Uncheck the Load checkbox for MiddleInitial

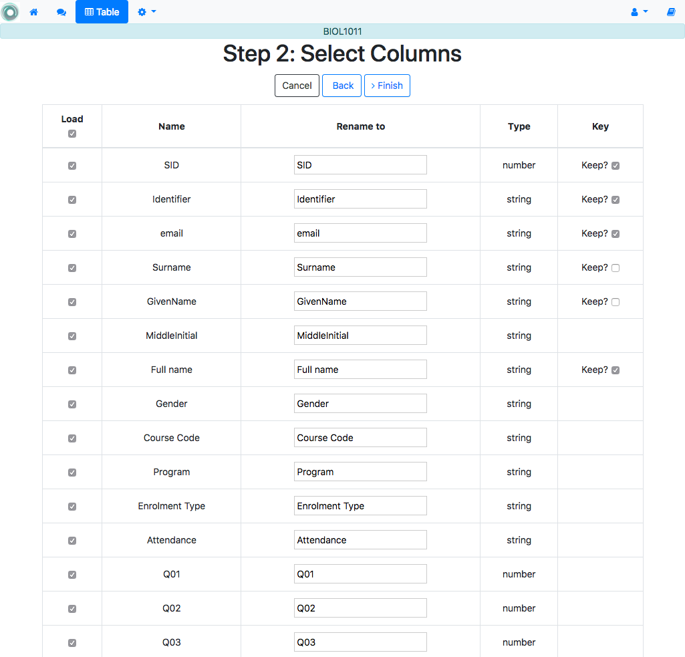click(x=72, y=336)
